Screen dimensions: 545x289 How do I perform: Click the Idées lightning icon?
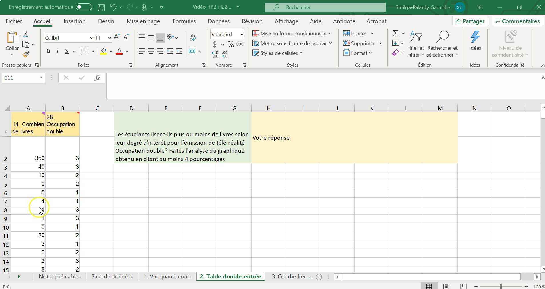[x=475, y=41]
